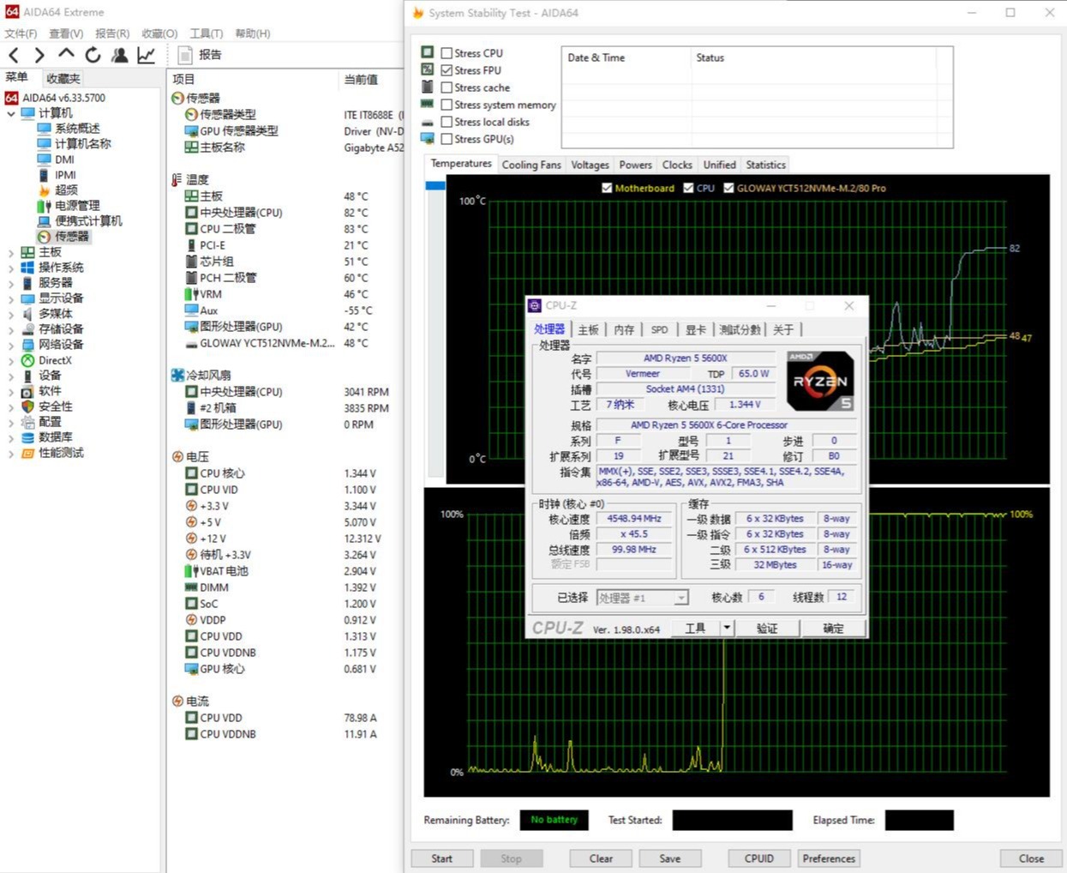This screenshot has height=873, width=1067.
Task: Click the back arrow in AIDA64 toolbar
Action: pyautogui.click(x=14, y=55)
